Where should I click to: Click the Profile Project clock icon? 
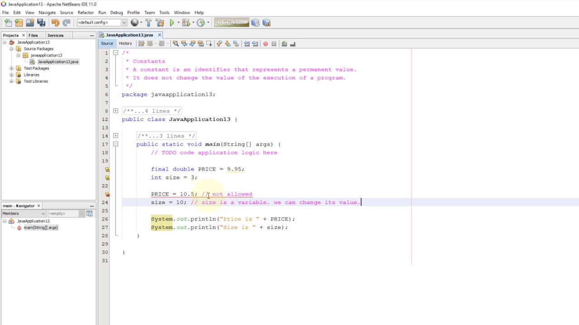click(x=200, y=23)
